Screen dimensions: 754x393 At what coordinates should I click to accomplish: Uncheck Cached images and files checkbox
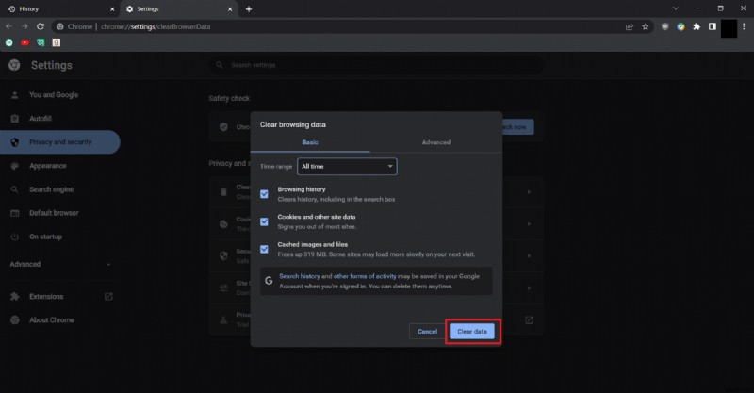tap(264, 249)
